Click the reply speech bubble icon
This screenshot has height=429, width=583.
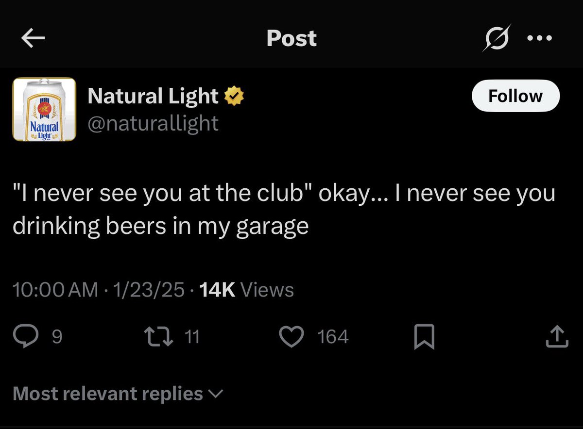point(23,336)
